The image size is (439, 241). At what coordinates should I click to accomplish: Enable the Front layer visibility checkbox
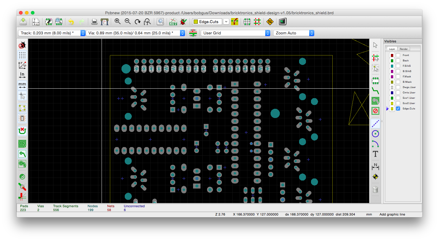(x=398, y=55)
